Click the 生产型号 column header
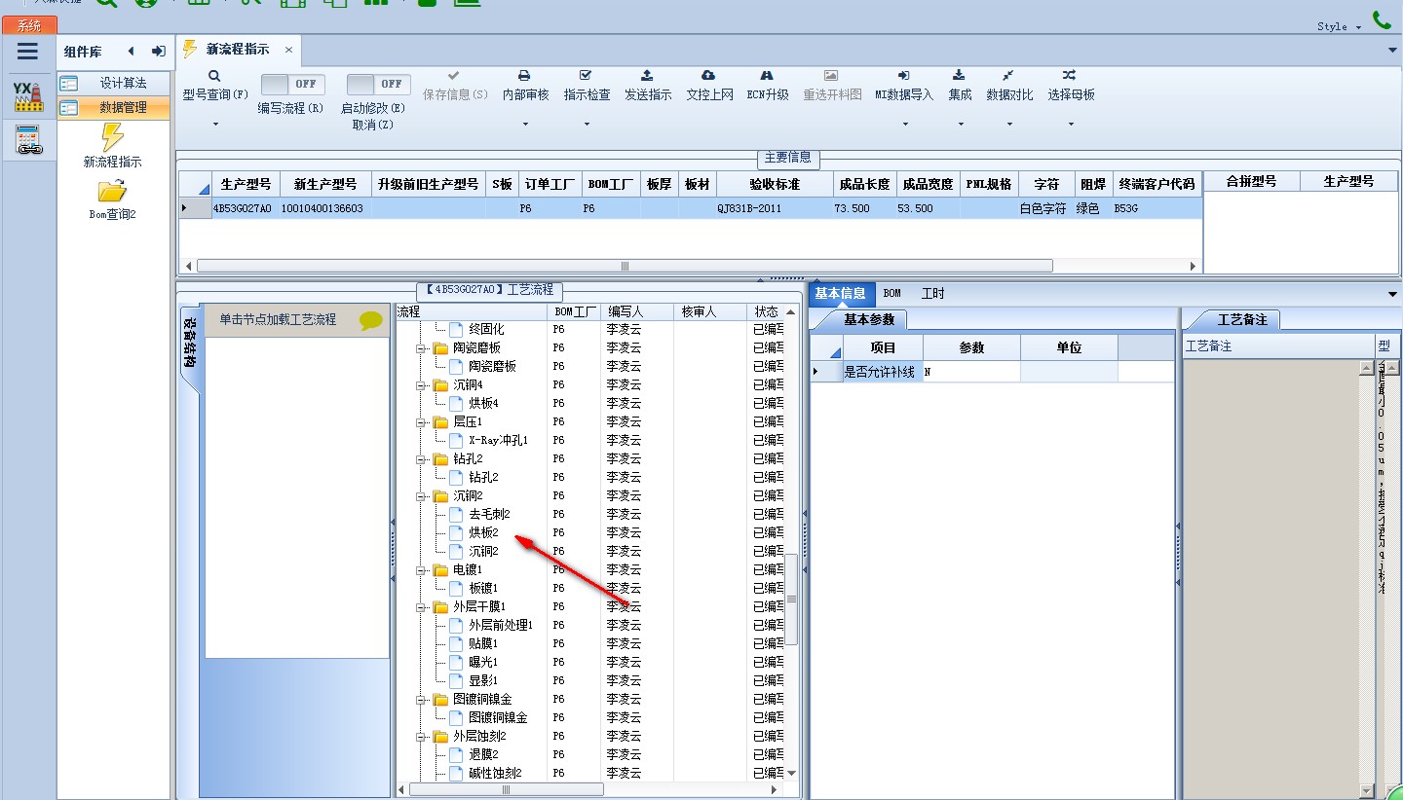The image size is (1403, 800). click(x=246, y=184)
